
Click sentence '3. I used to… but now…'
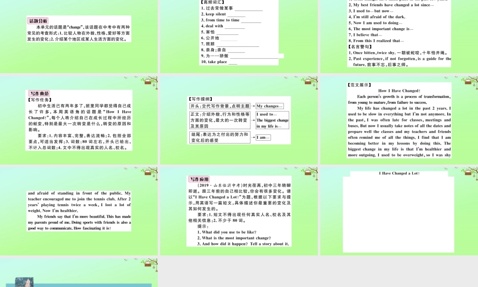click(x=371, y=11)
